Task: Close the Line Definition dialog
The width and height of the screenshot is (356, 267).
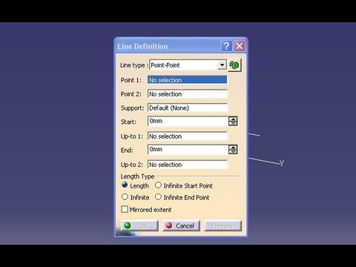Action: pyautogui.click(x=240, y=46)
